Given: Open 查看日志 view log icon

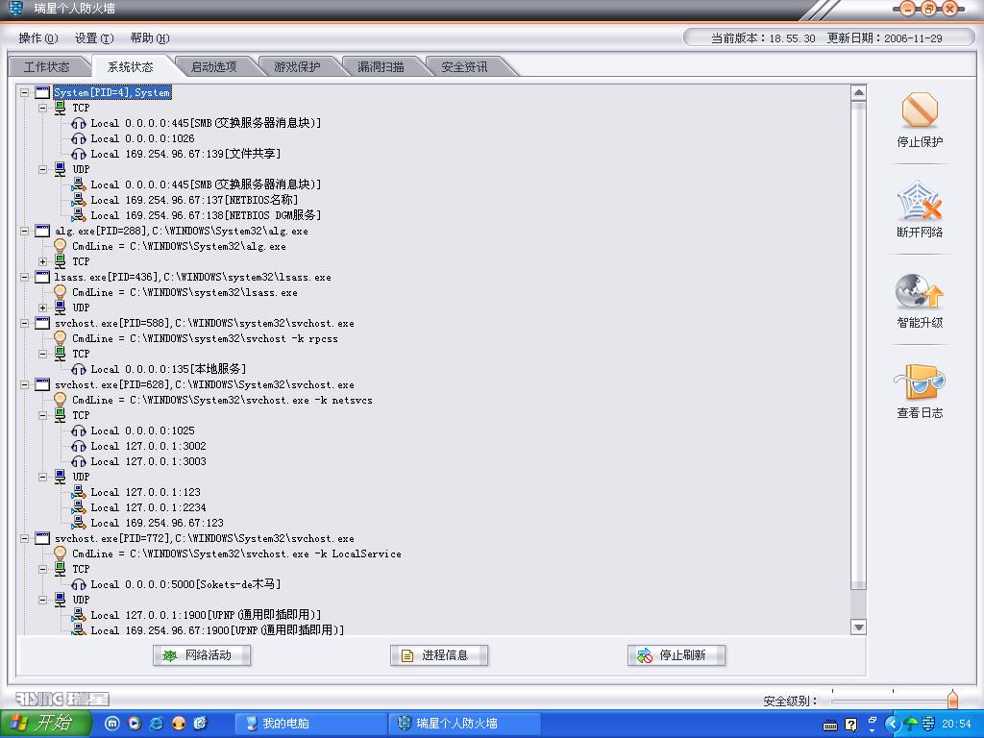Looking at the screenshot, I should [920, 381].
